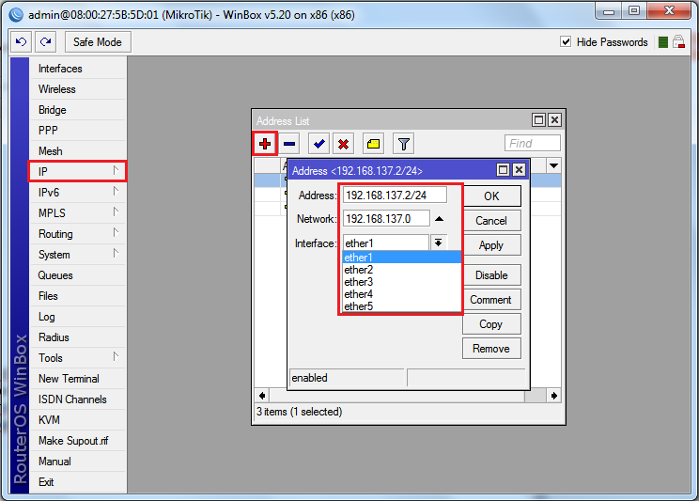This screenshot has width=699, height=501.
Task: Open the PPP menu
Action: coord(78,131)
